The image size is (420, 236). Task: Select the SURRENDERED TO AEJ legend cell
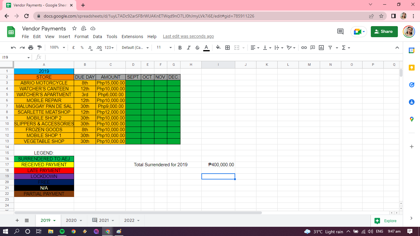(44, 159)
